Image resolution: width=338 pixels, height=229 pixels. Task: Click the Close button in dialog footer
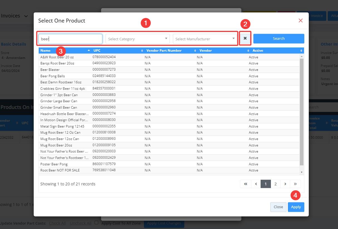click(x=278, y=207)
